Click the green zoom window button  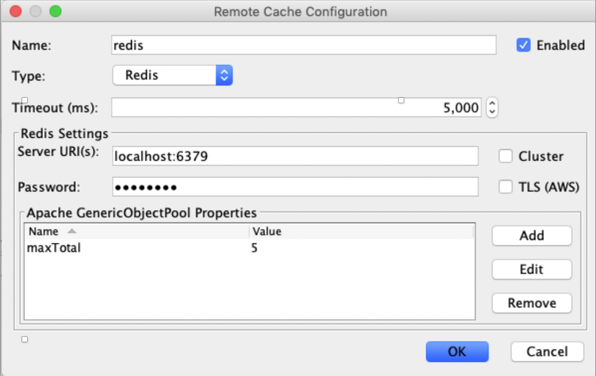55,11
